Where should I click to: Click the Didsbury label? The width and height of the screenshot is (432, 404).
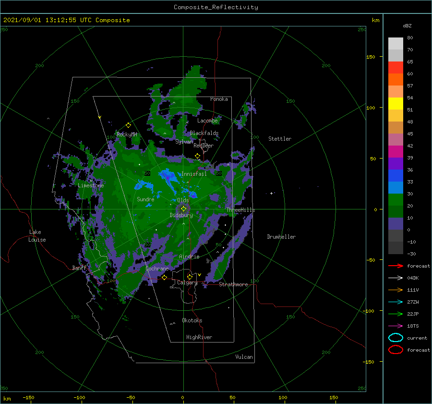[181, 215]
